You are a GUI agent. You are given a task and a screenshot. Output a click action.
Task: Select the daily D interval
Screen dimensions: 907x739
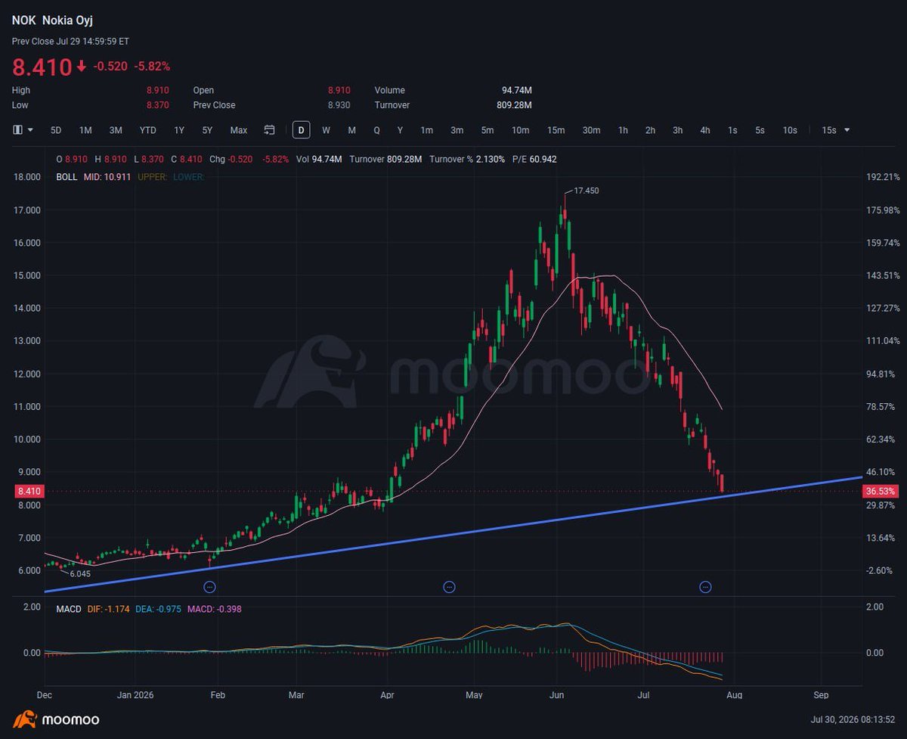pyautogui.click(x=301, y=130)
